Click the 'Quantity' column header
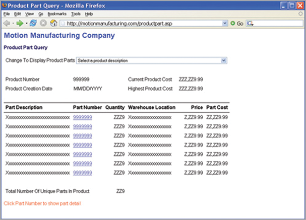The image size is (306, 220). (115, 108)
